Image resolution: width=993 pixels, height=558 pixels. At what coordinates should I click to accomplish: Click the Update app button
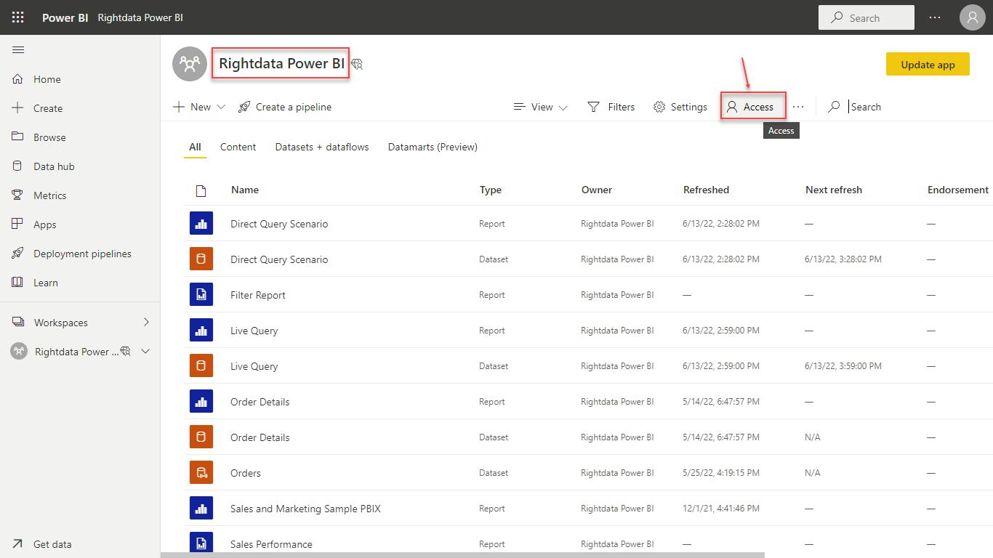pos(928,64)
